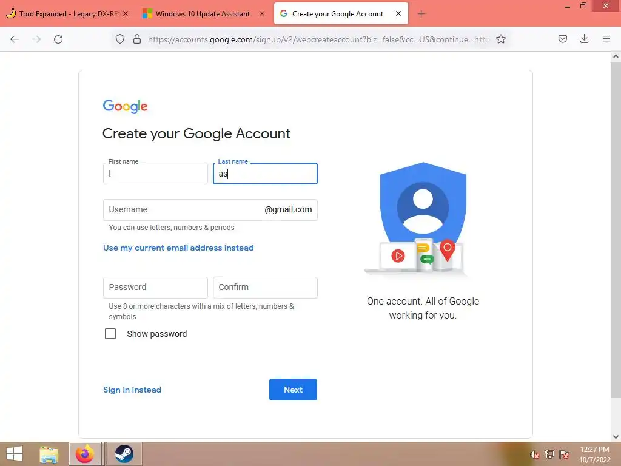
Task: Close the Create your Google Account tab
Action: 398,13
